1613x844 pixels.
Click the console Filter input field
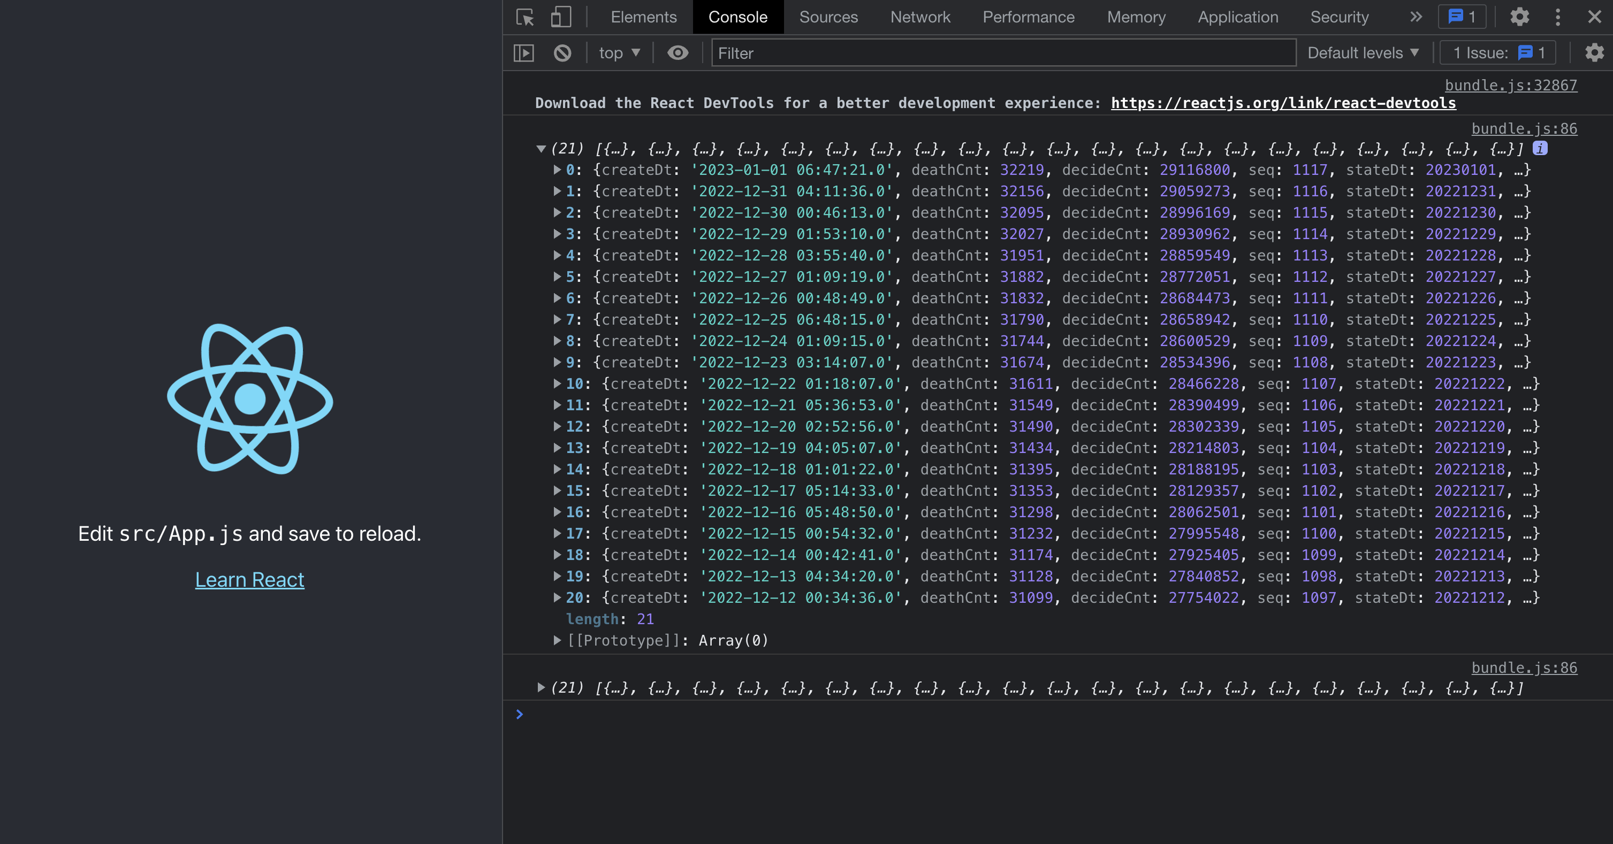click(x=1003, y=53)
